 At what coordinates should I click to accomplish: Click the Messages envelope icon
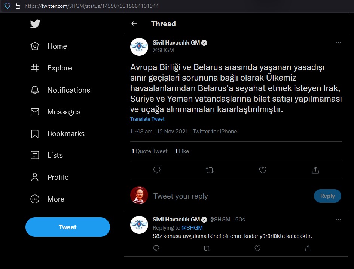tap(35, 112)
